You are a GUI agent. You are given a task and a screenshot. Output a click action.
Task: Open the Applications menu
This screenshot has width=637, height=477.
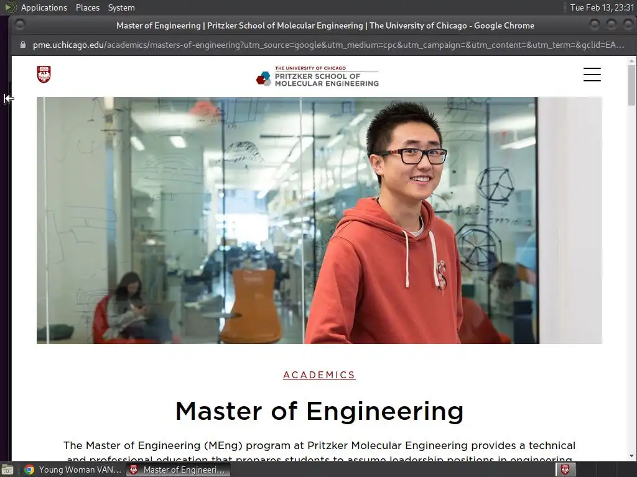tap(44, 7)
